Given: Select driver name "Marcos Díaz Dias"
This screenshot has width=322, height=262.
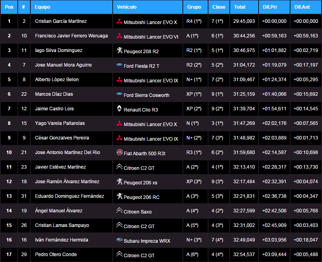Looking at the screenshot, I should [54, 94].
